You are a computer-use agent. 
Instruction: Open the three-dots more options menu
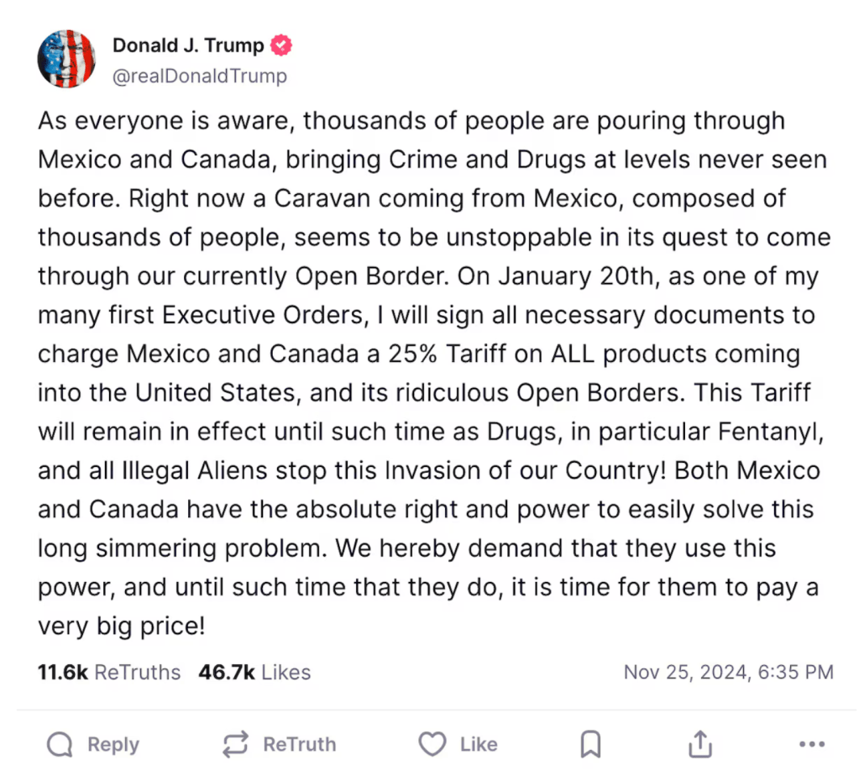[x=812, y=744]
